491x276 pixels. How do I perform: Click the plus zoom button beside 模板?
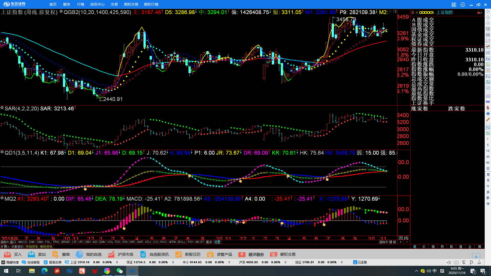(x=400, y=242)
